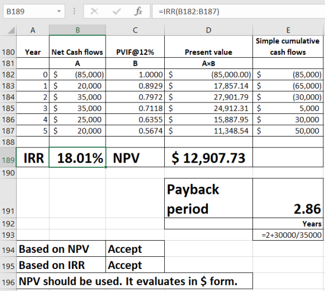
Task: Click the 'Accept' cell beside Based on NPV
Action: pyautogui.click(x=135, y=249)
